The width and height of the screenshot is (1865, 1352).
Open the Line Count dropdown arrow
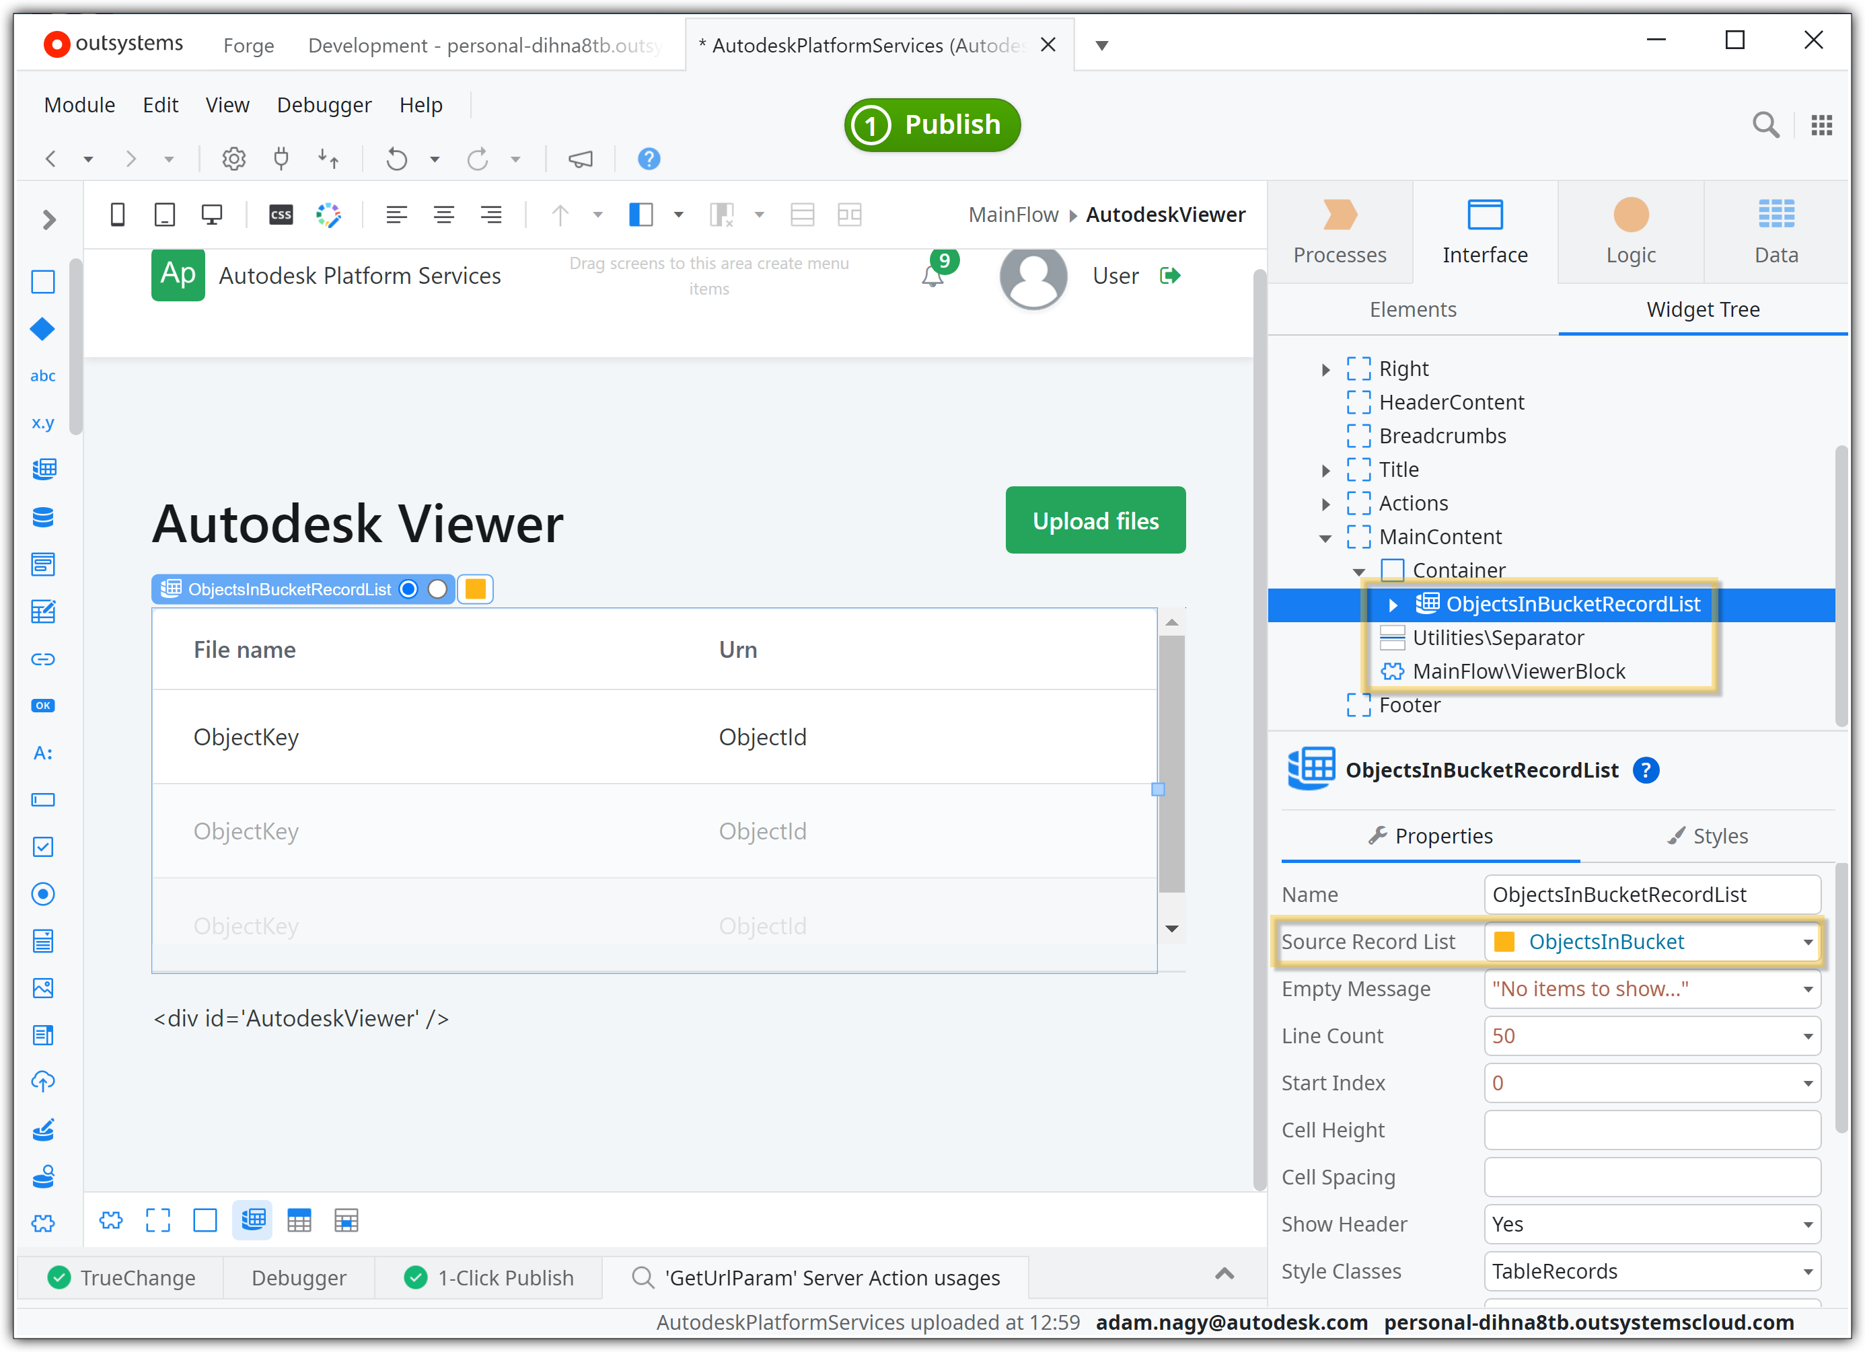[x=1807, y=1037]
